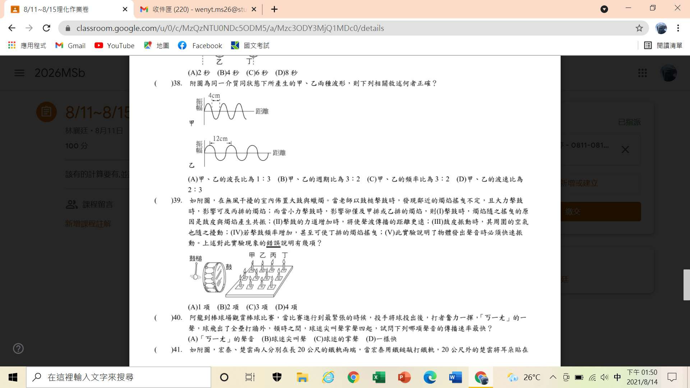Open the Chrome profile avatar
Screen dimensions: 690x388
pyautogui.click(x=661, y=28)
